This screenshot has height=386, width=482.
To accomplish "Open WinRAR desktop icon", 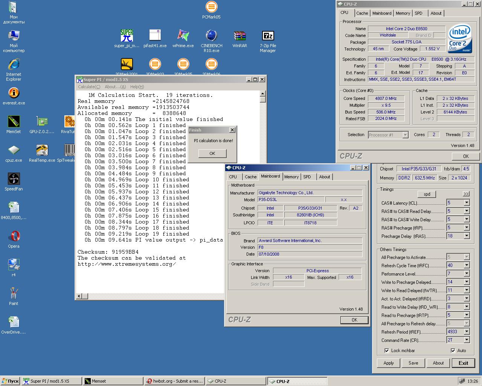I will (239, 39).
